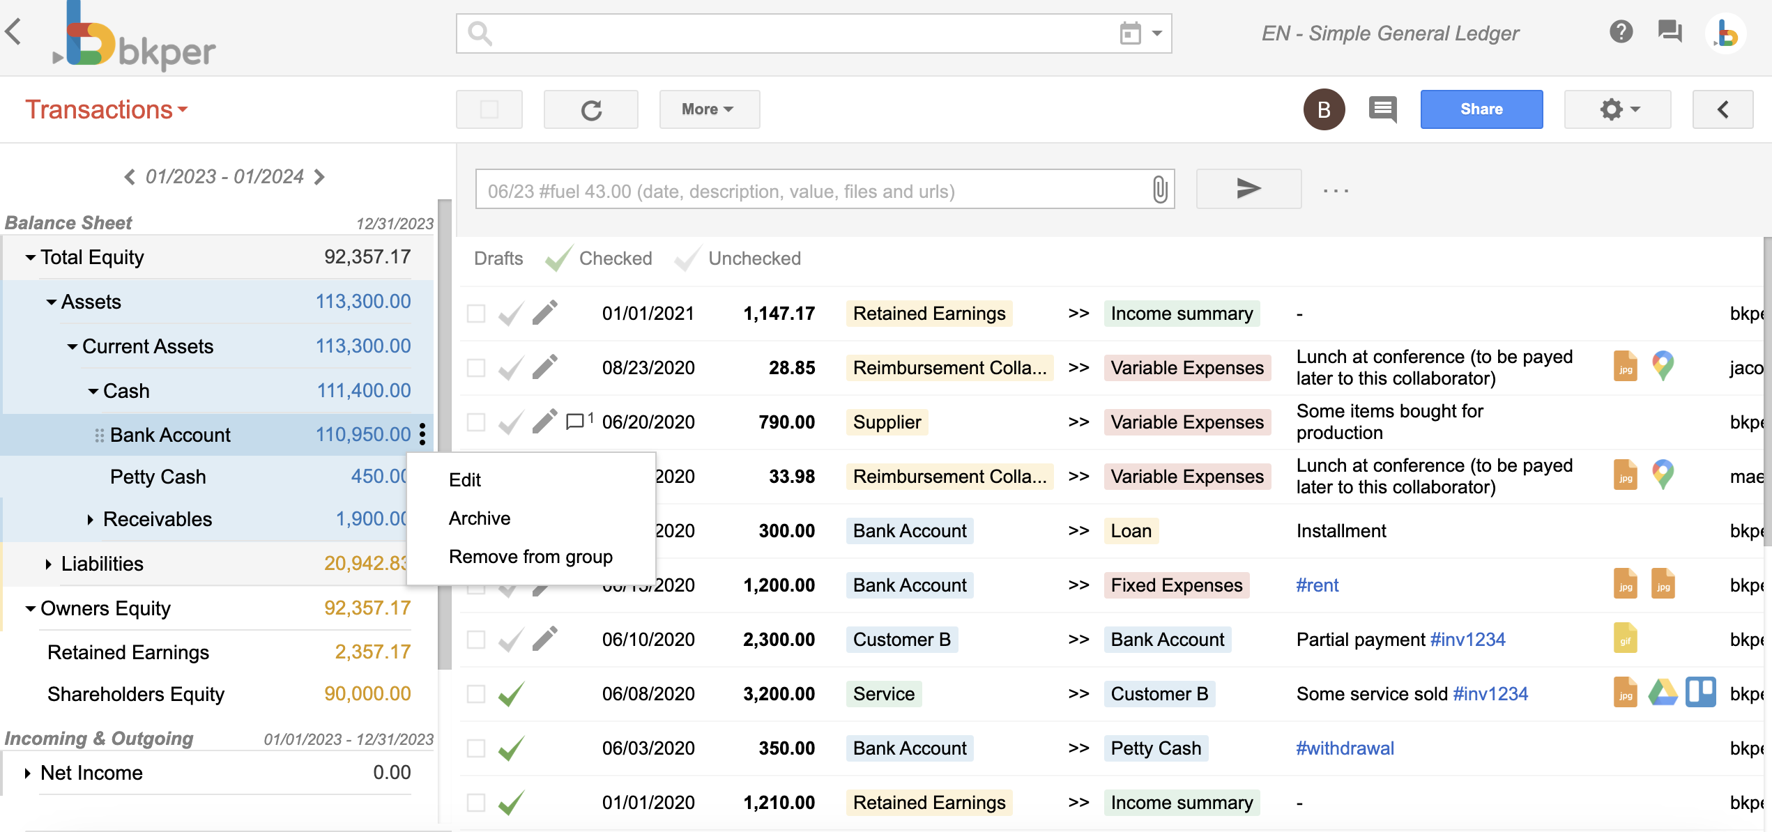Click the Share button
Screen dimensions: 1772x832
(x=1481, y=109)
